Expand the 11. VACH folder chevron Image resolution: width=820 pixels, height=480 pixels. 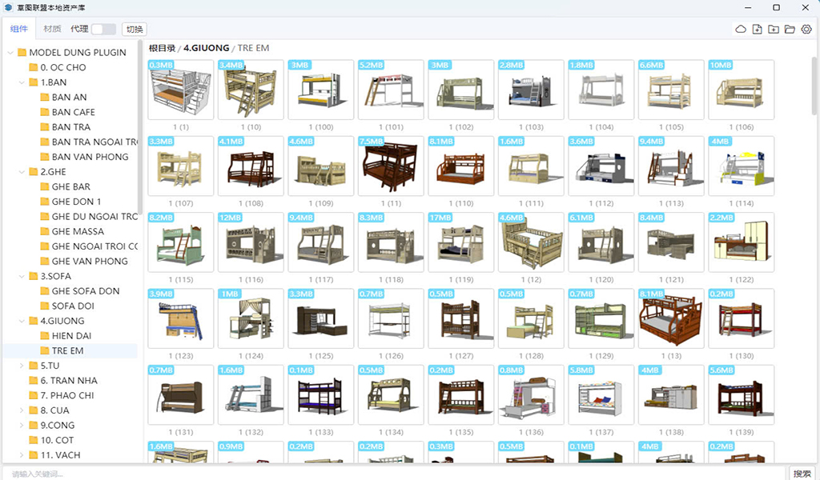22,455
